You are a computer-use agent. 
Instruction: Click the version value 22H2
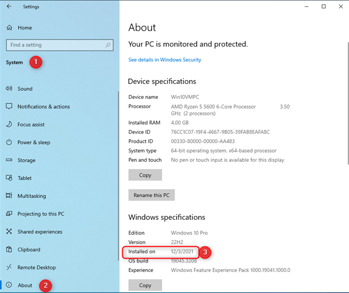[177, 242]
